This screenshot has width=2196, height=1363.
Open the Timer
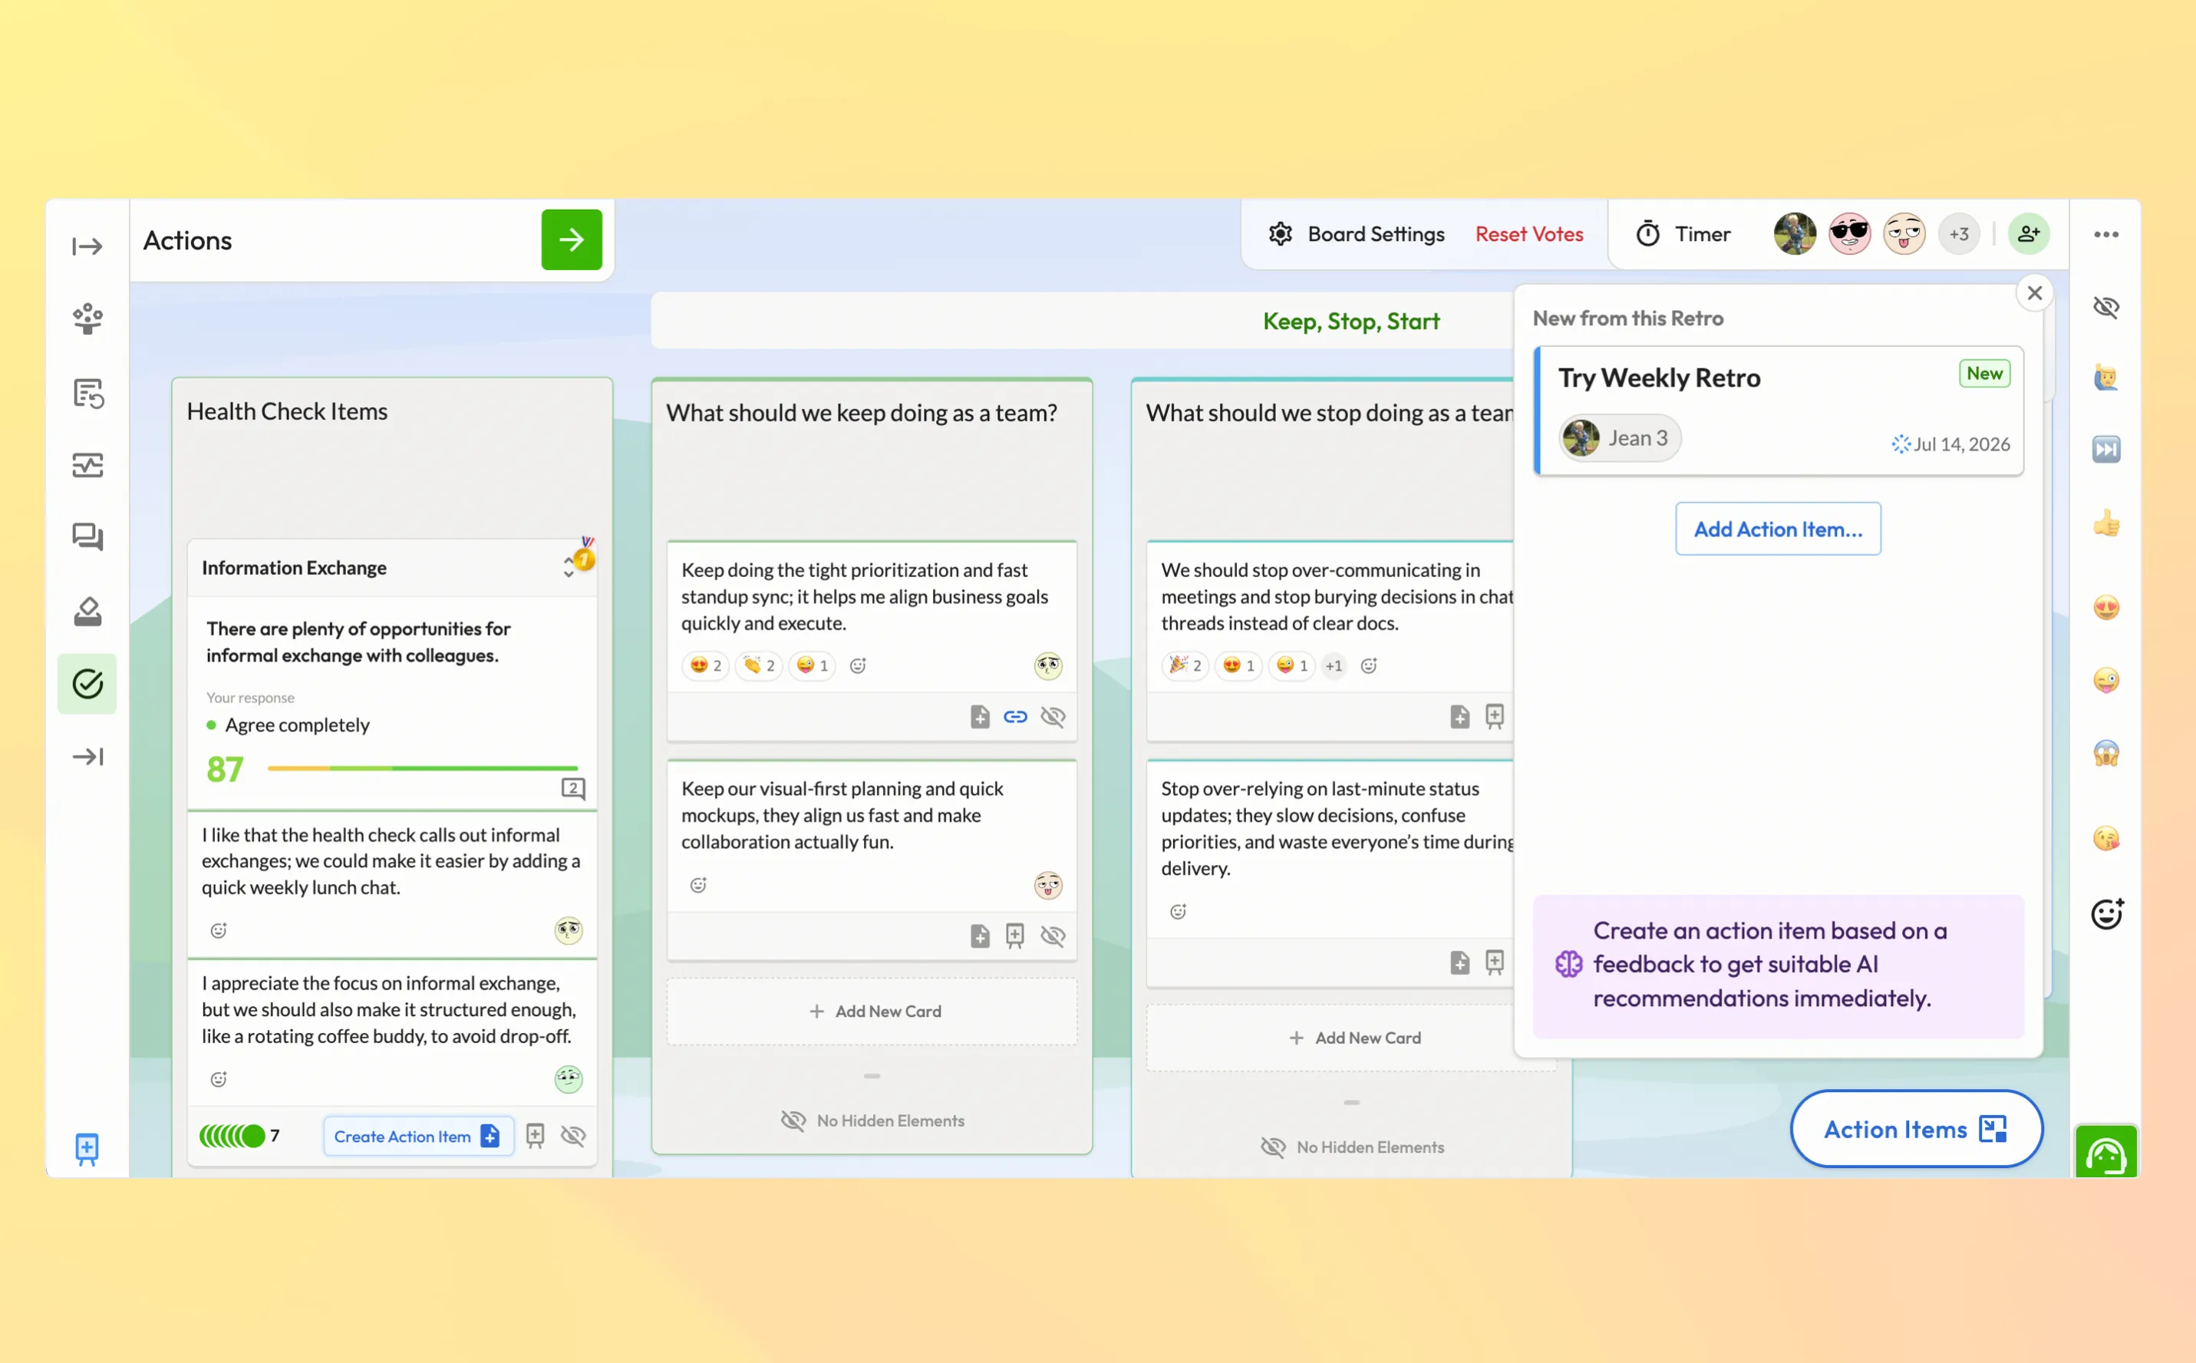pos(1683,234)
